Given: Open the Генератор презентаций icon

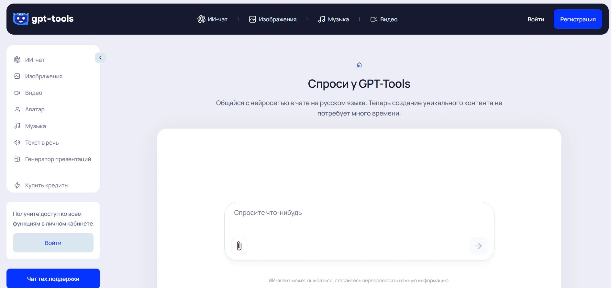Looking at the screenshot, I should (17, 159).
